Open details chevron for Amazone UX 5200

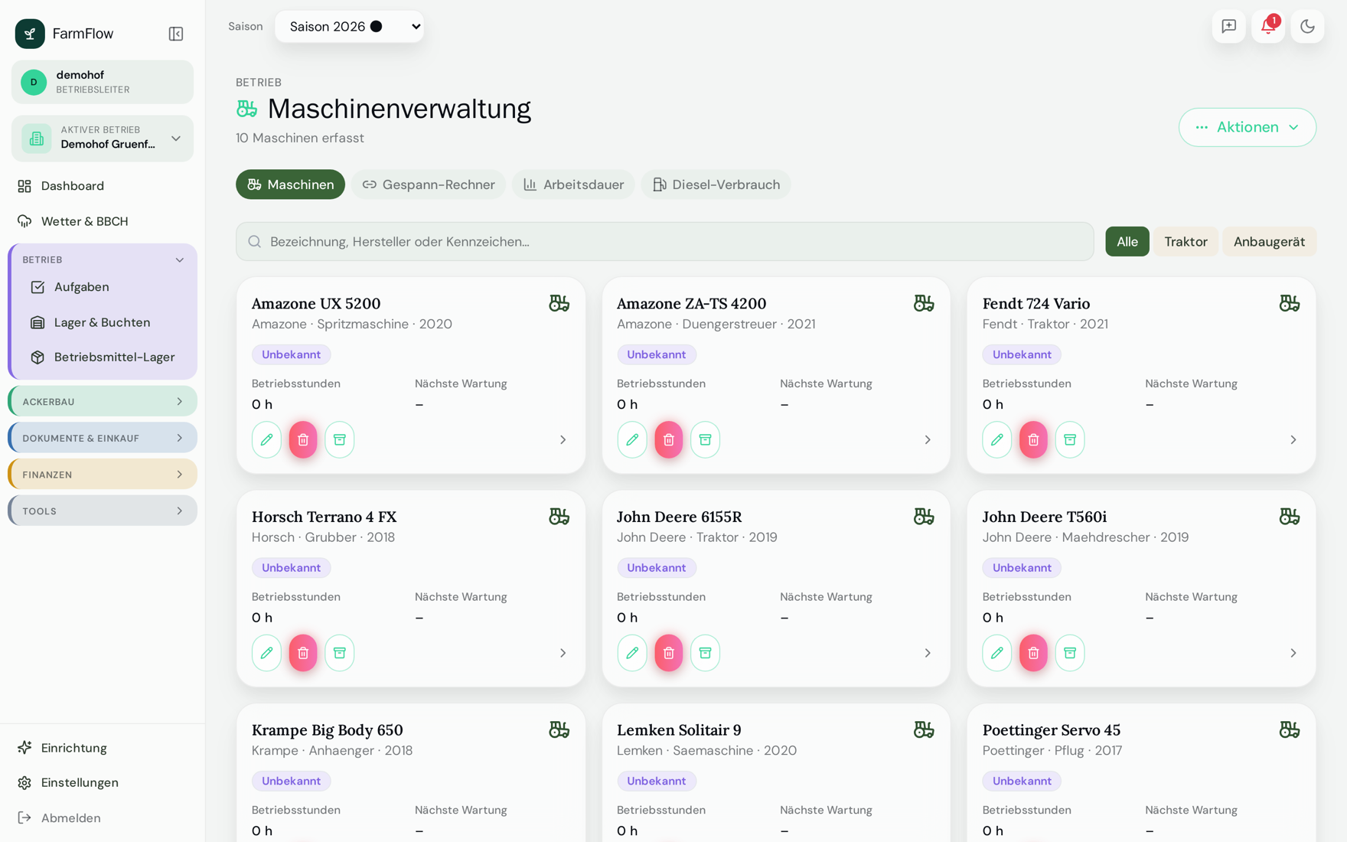click(x=563, y=440)
